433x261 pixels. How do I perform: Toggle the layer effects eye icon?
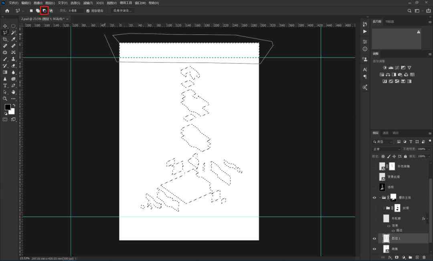point(388,226)
